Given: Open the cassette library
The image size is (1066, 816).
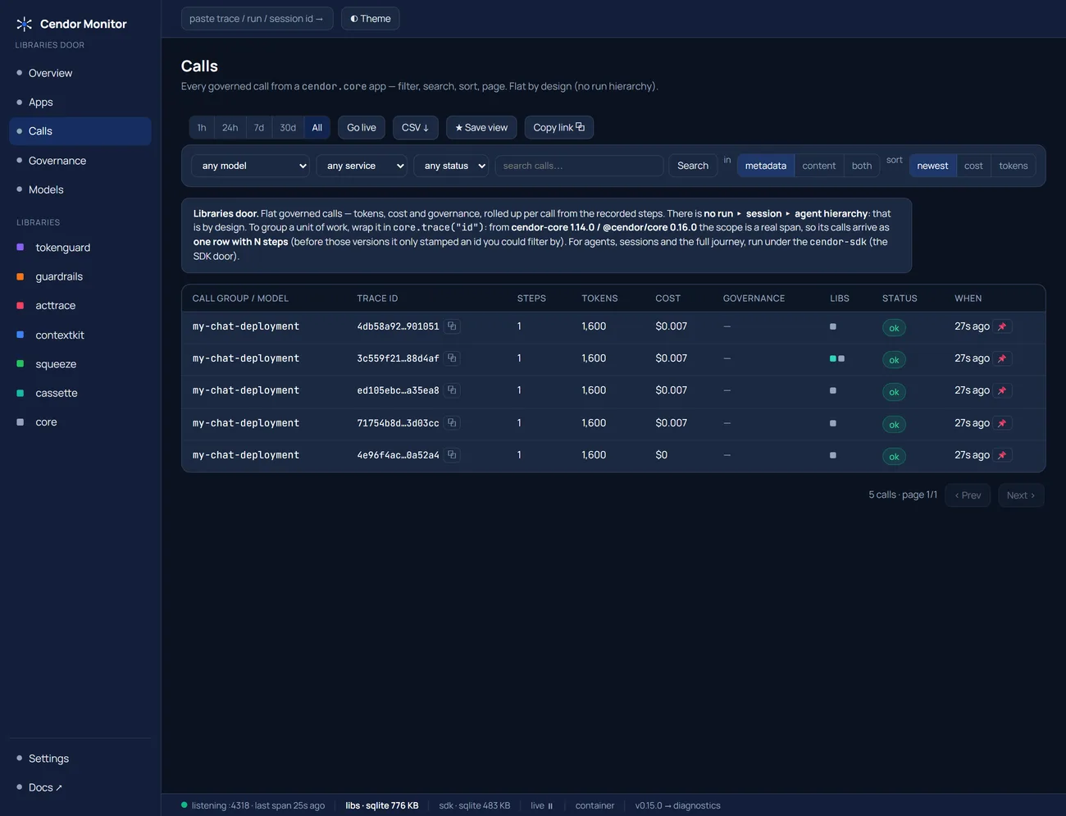Looking at the screenshot, I should (80, 393).
